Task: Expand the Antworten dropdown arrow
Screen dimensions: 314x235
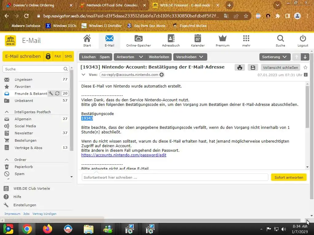Action: click(x=141, y=57)
